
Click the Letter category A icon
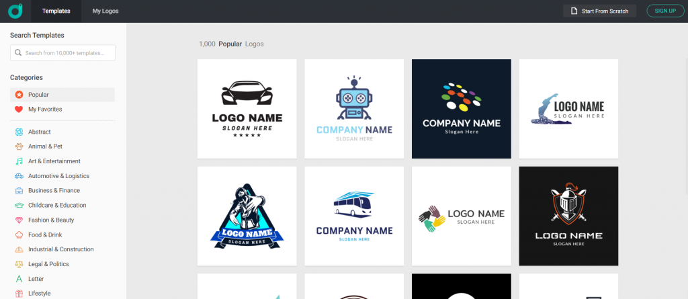19,279
